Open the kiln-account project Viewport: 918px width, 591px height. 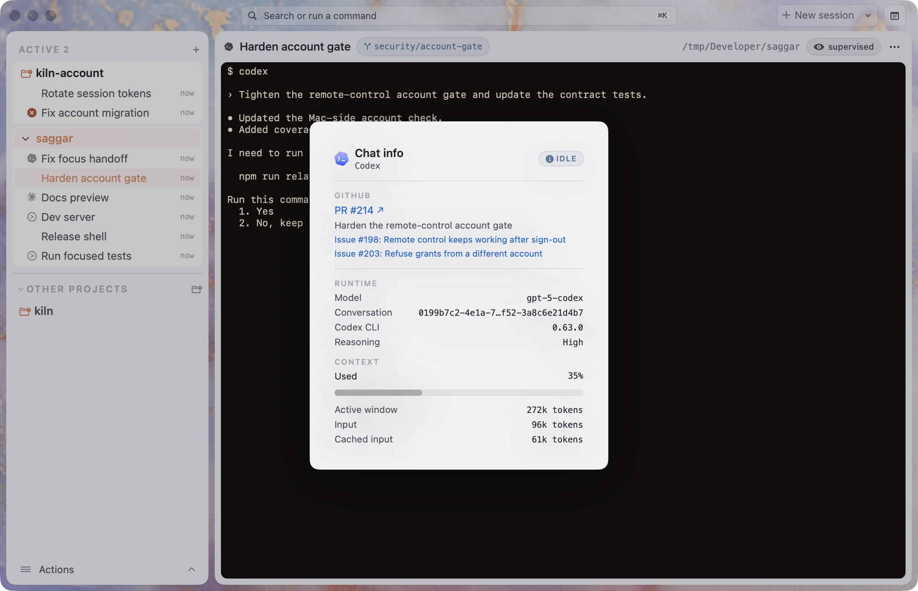(70, 73)
